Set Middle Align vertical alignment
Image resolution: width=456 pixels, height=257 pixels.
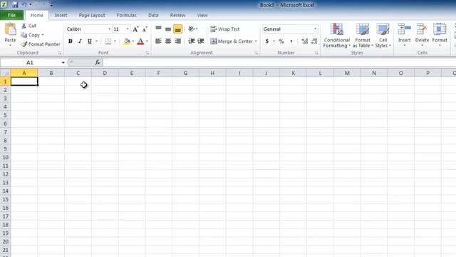click(168, 29)
